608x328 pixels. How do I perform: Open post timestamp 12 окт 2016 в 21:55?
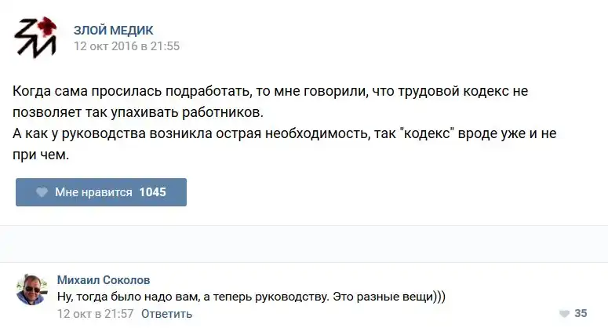click(x=126, y=46)
